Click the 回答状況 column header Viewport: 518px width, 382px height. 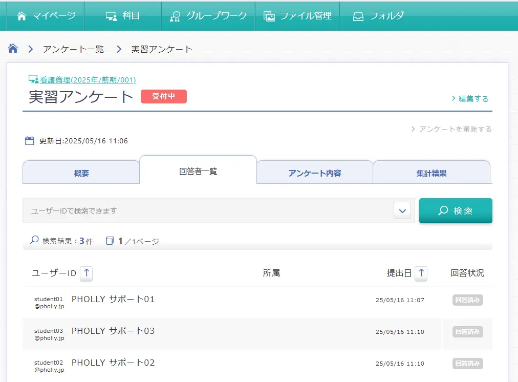[467, 273]
